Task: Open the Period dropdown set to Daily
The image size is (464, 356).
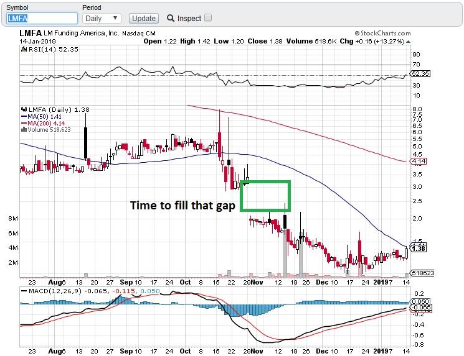Action: [101, 18]
